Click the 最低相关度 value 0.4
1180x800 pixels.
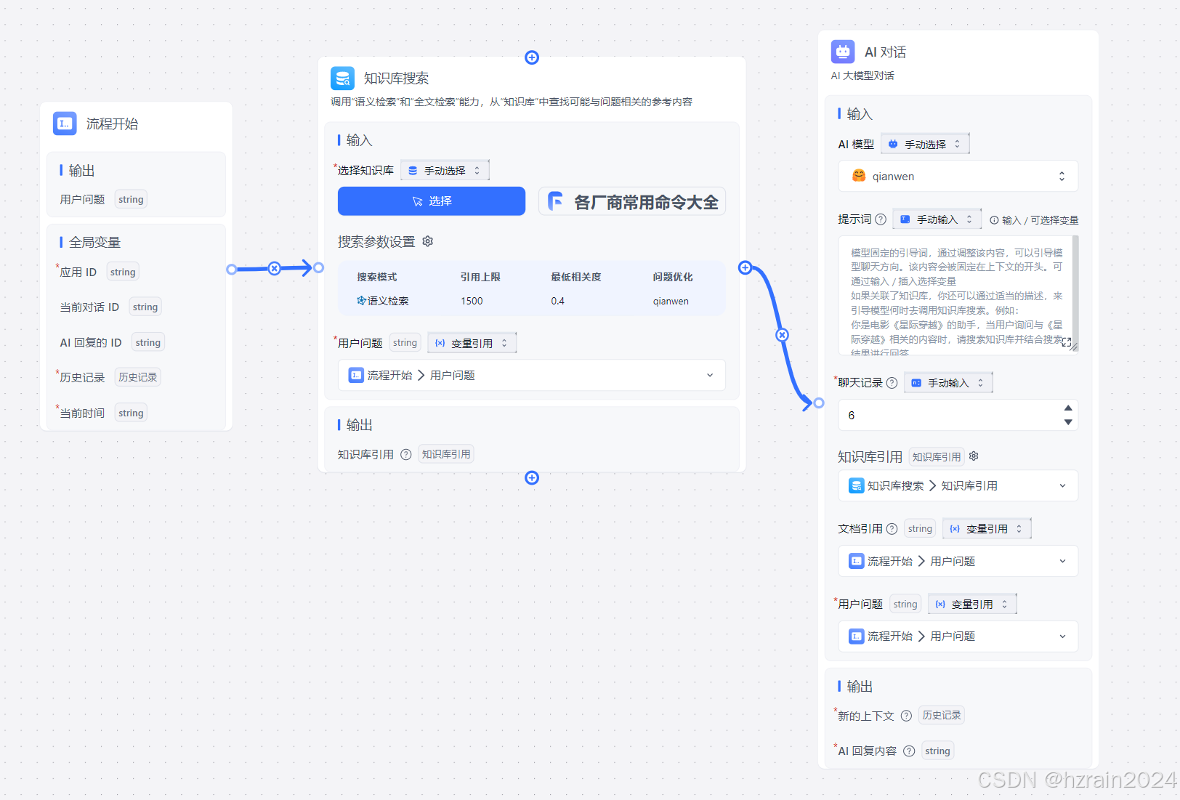click(557, 301)
